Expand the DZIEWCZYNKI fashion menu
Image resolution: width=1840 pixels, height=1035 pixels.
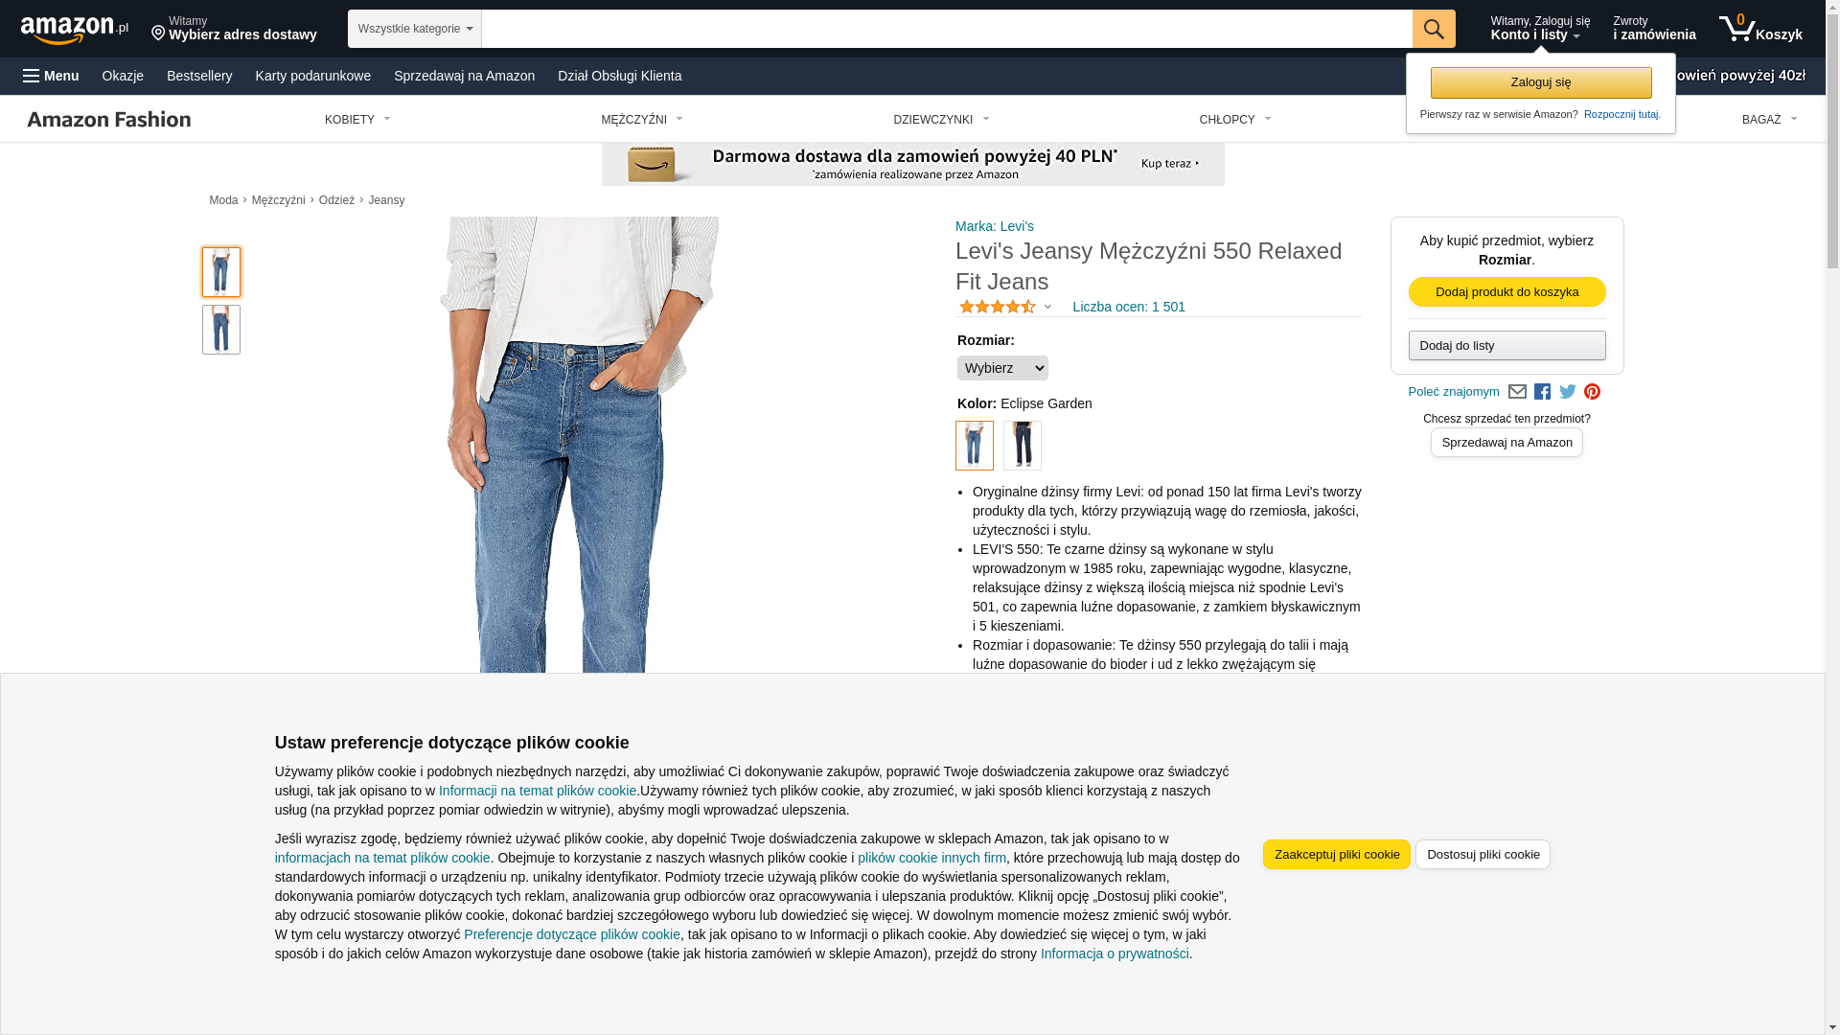tap(941, 120)
